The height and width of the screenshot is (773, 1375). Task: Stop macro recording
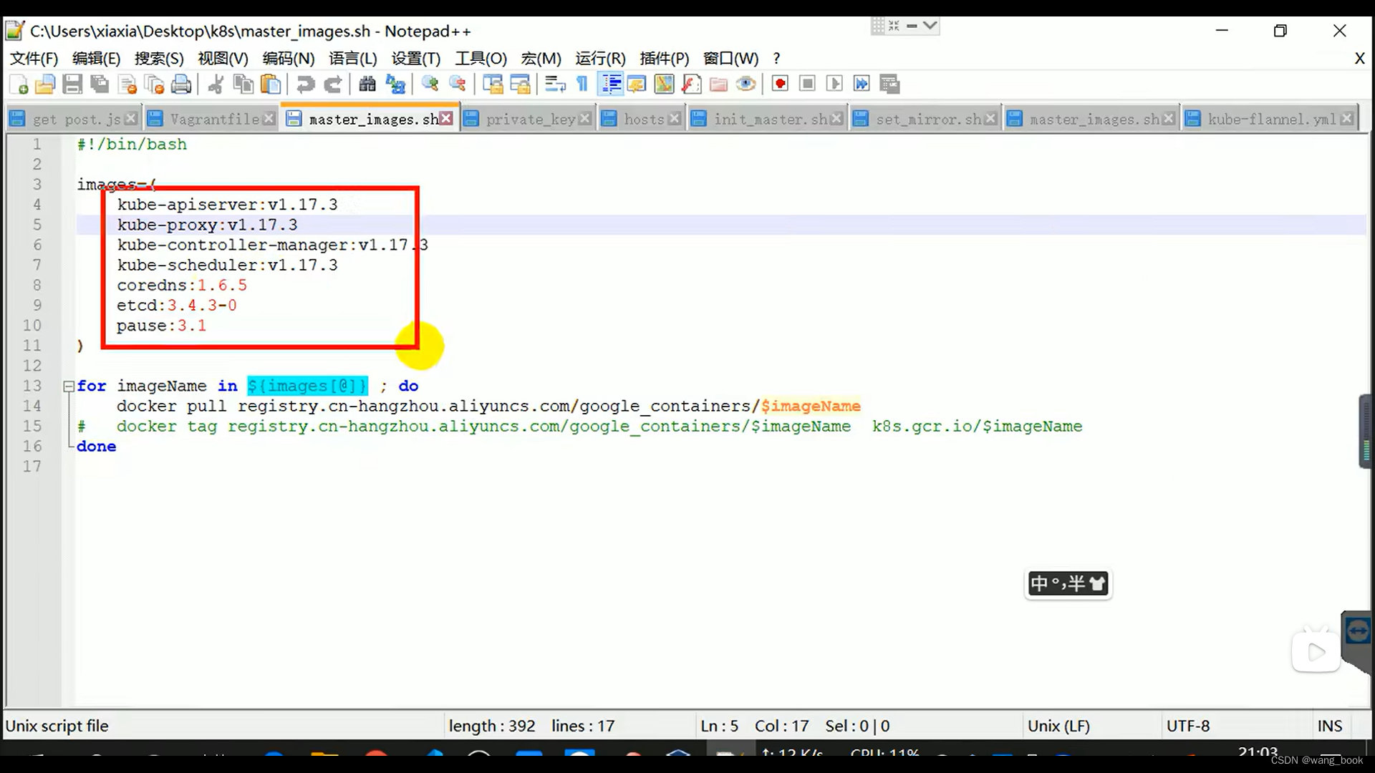807,84
